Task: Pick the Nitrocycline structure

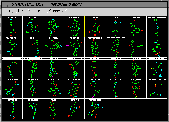Action: pyautogui.click(x=74, y=89)
